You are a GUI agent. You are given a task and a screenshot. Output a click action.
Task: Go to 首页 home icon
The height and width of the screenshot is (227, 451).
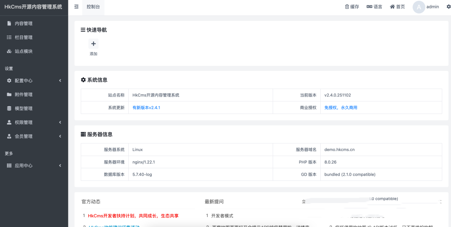pos(392,7)
